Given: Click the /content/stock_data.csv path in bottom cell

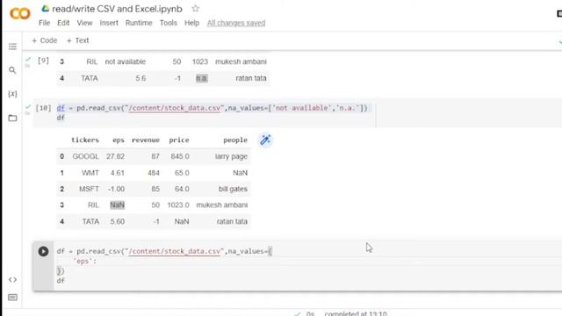Looking at the screenshot, I should tap(175, 251).
